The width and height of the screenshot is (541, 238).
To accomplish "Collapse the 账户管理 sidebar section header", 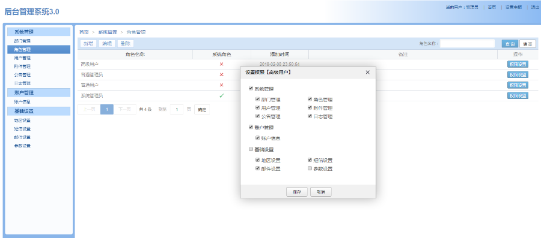I will [38, 92].
